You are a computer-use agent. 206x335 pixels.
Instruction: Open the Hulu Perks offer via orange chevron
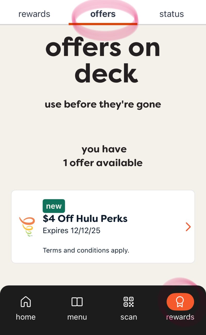click(x=188, y=227)
